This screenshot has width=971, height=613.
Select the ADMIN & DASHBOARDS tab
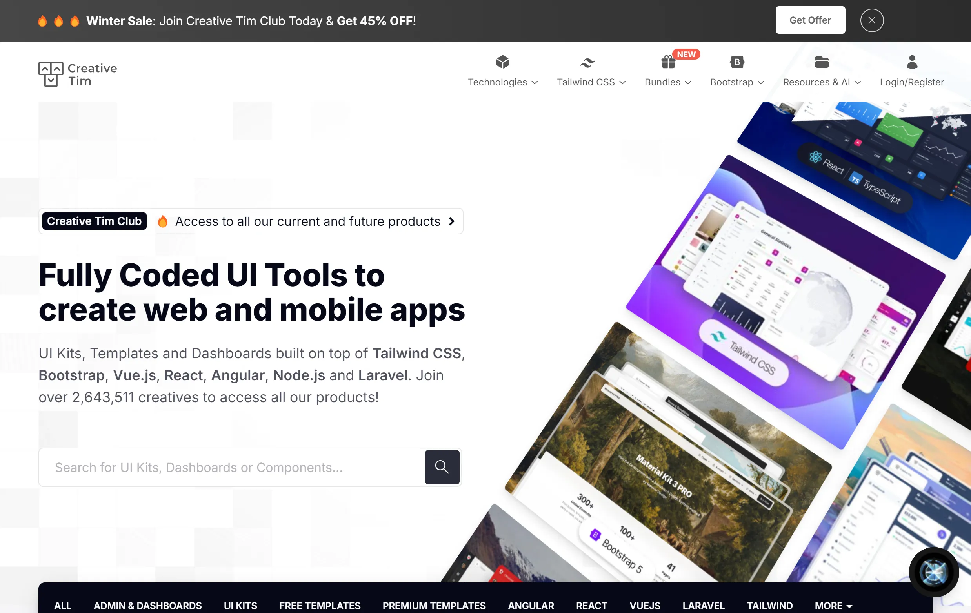(147, 605)
